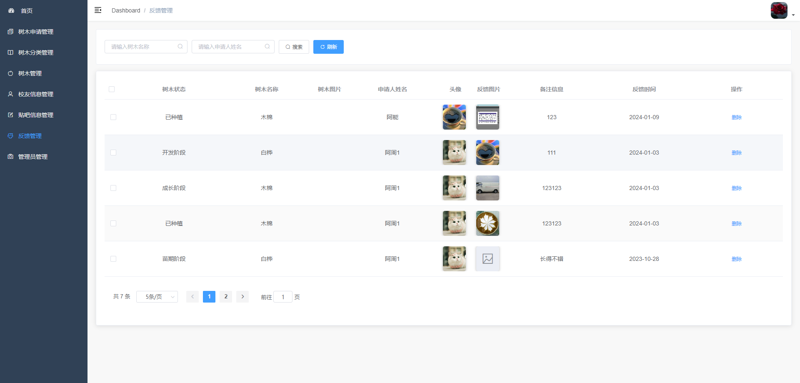Image resolution: width=800 pixels, height=383 pixels.
Task: Select the 树木申请管理 sidebar icon
Action: point(10,31)
